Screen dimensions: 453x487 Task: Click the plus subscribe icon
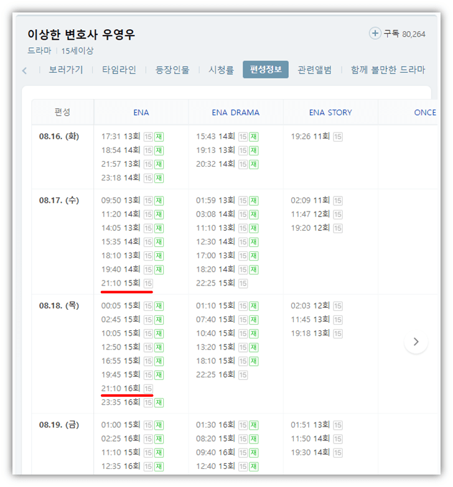[x=375, y=33]
